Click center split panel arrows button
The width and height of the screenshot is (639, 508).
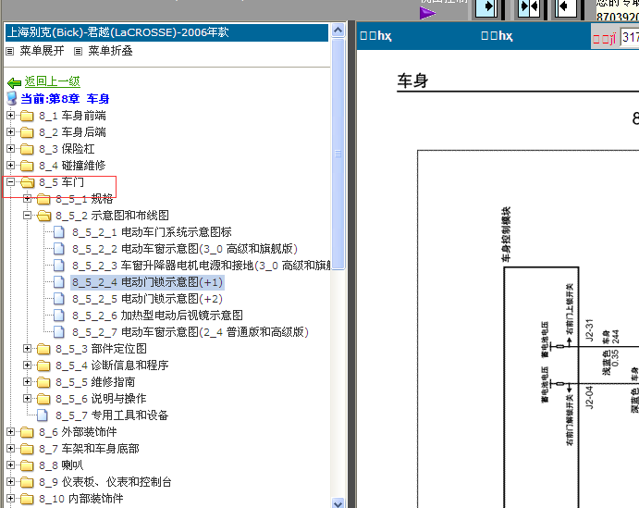[x=529, y=7]
